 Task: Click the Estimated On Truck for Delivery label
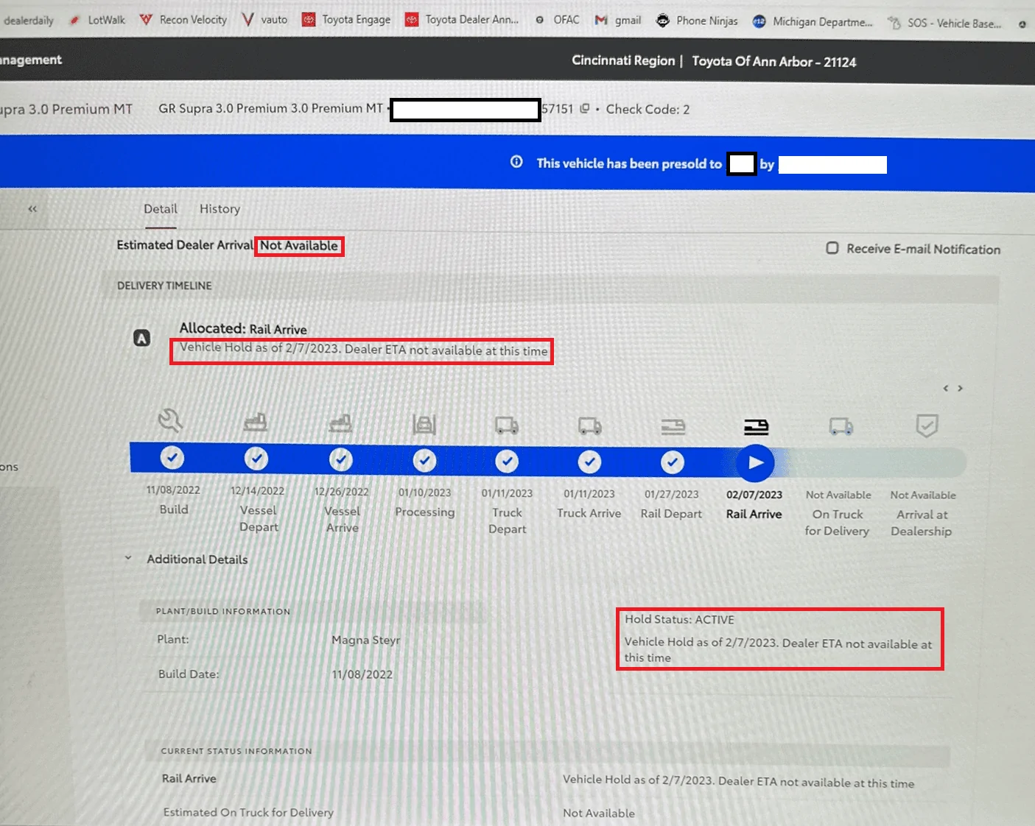[x=248, y=812]
